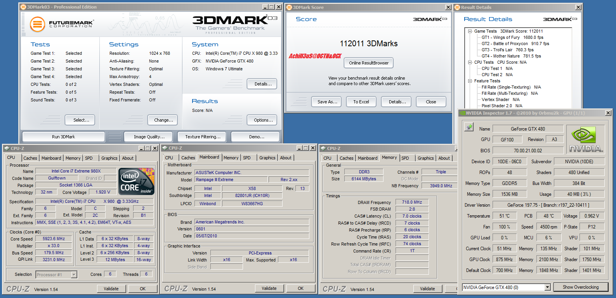The width and height of the screenshot is (616, 298).
Task: Click the small icon left of GPU Name
Action: tap(469, 127)
